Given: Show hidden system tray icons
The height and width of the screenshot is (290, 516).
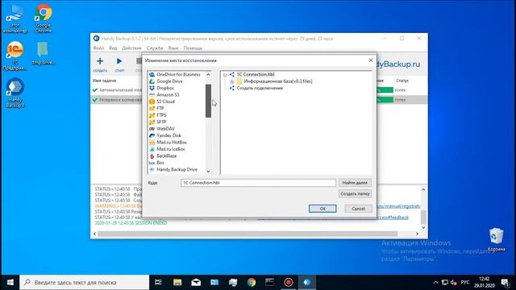Looking at the screenshot, I should [435, 282].
